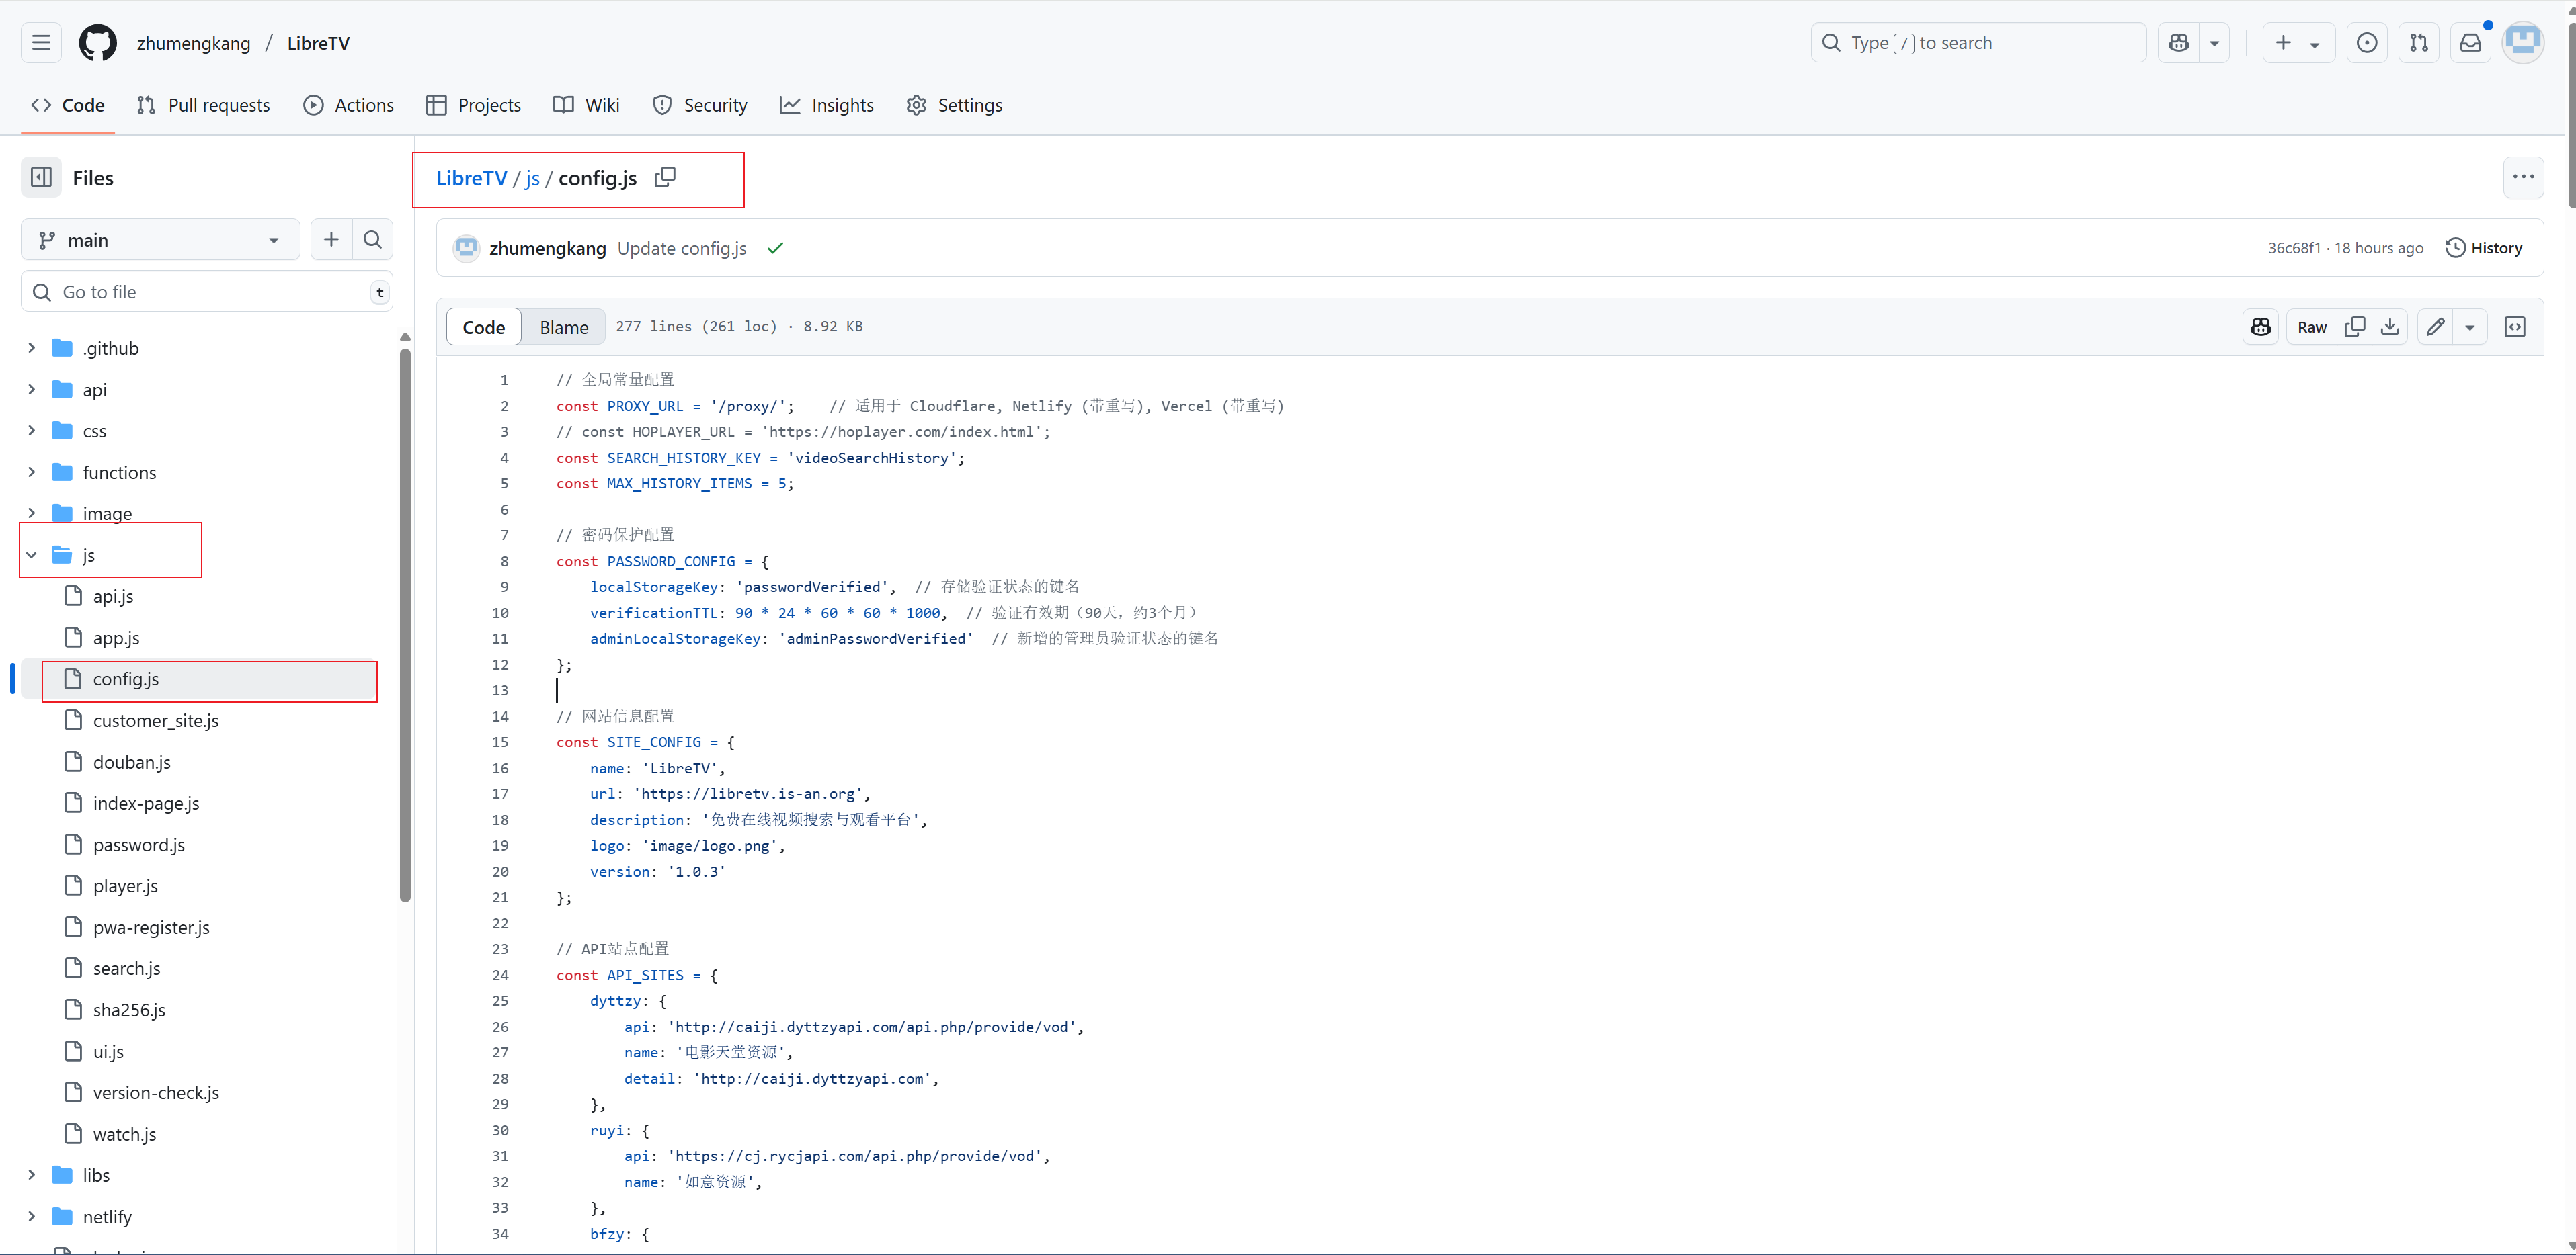The height and width of the screenshot is (1255, 2576).
Task: Open the Update config.js commit message
Action: pos(682,248)
